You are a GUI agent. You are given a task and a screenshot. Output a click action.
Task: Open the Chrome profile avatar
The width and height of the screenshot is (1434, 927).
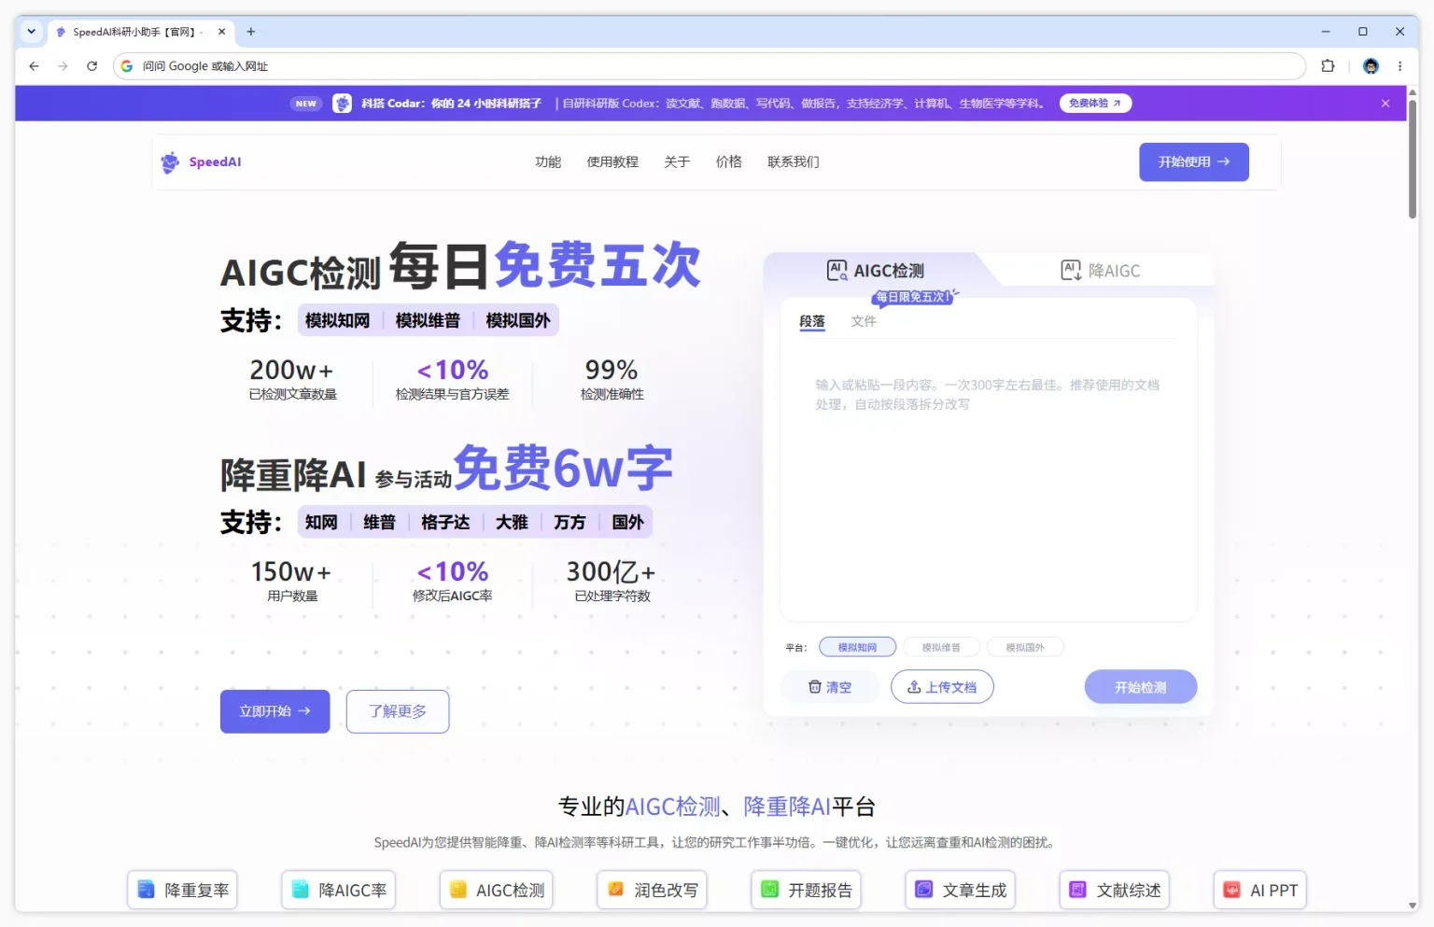pos(1371,66)
